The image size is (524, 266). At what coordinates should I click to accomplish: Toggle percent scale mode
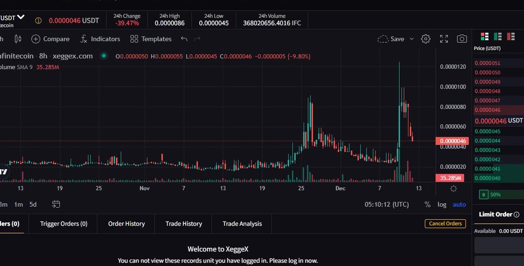tap(428, 205)
